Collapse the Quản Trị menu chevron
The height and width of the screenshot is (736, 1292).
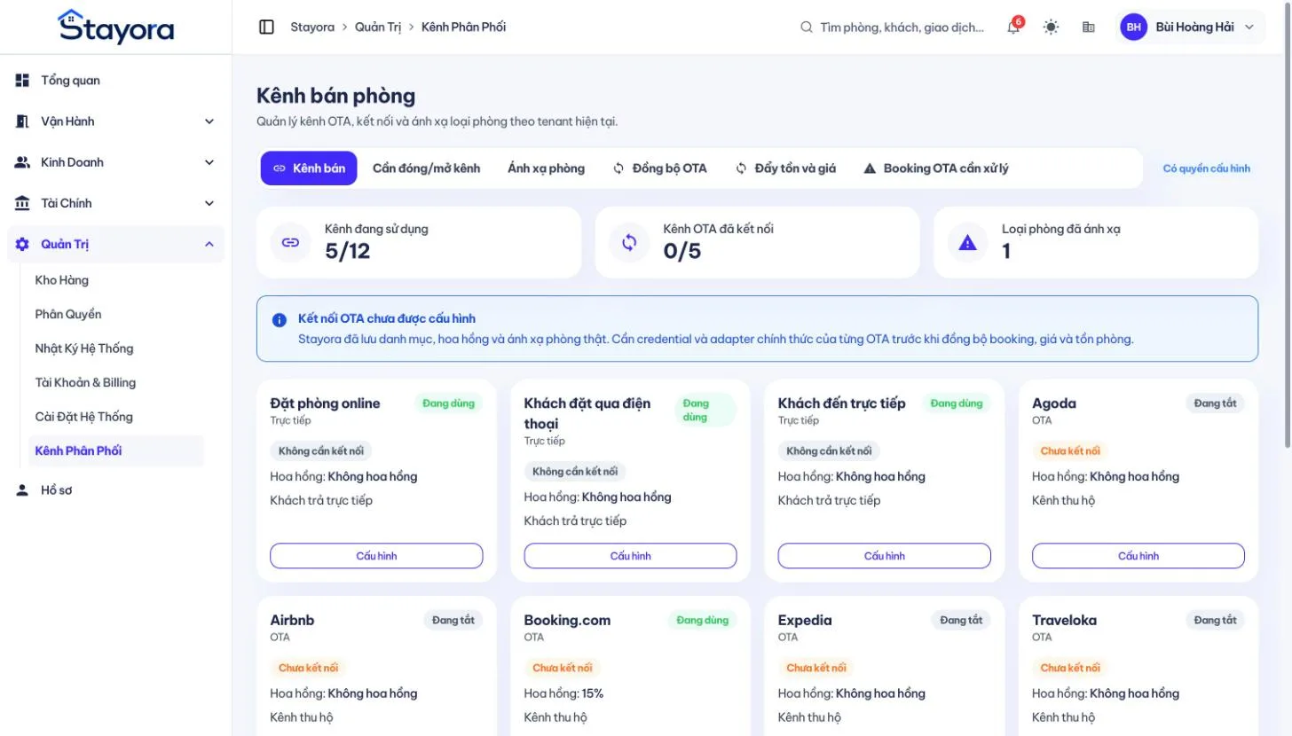tap(209, 244)
